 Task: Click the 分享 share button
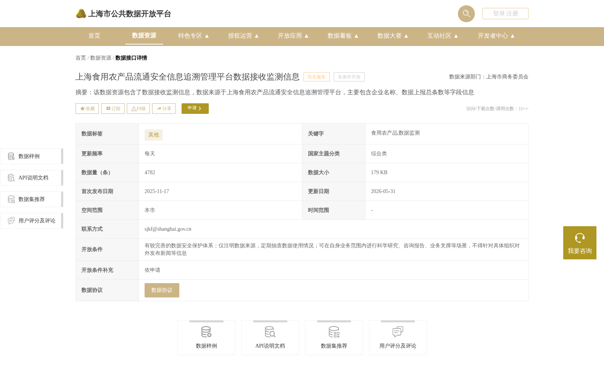[x=164, y=109]
